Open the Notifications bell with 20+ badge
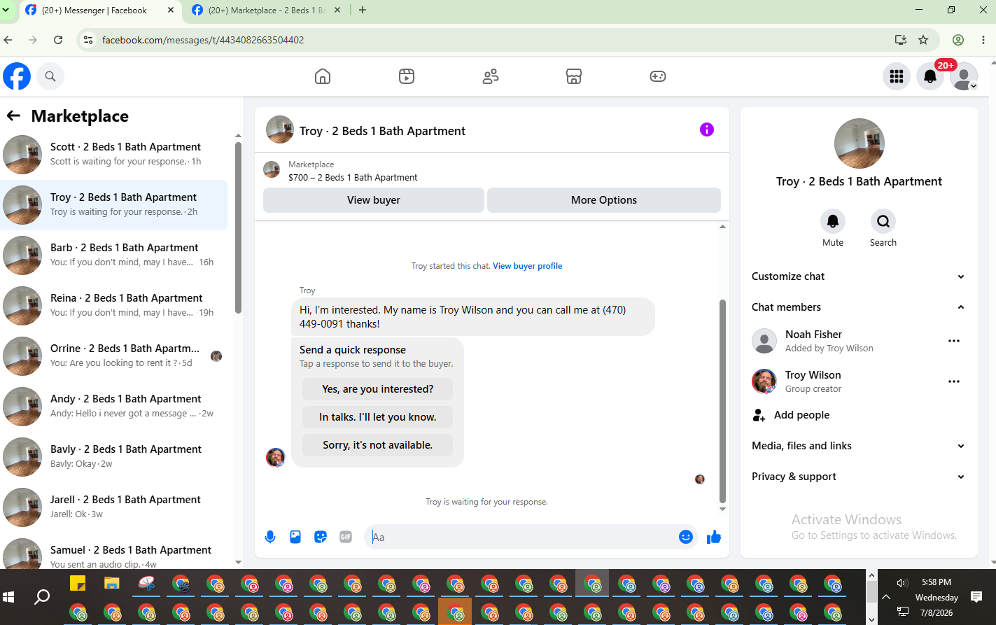 [930, 76]
